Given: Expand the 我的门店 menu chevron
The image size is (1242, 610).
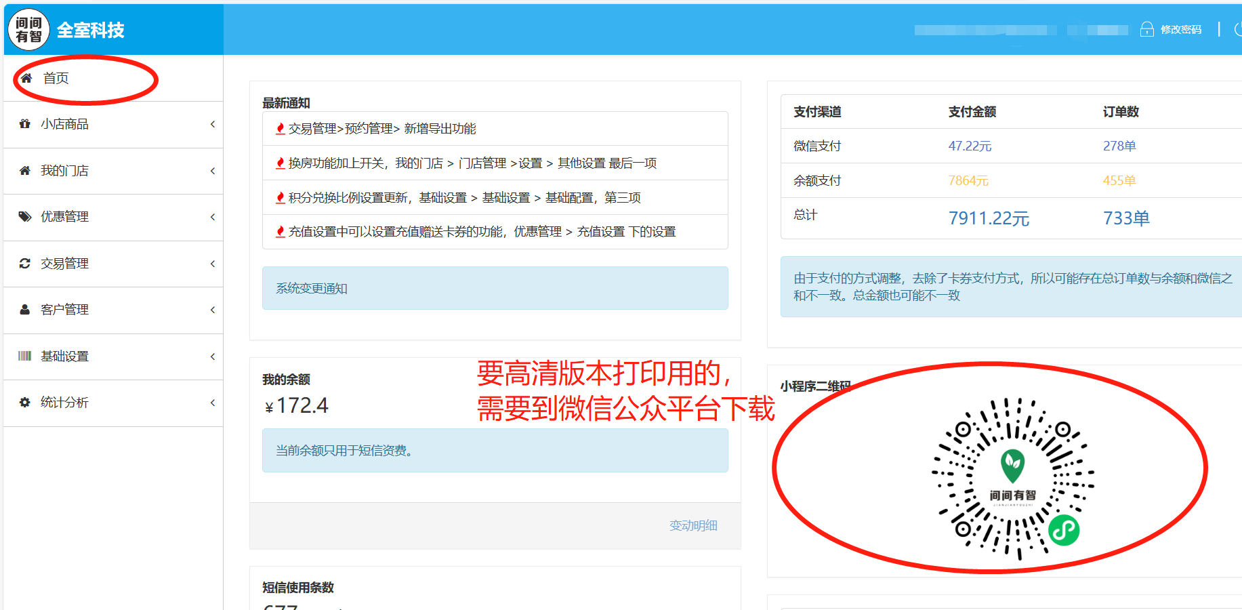Looking at the screenshot, I should (x=213, y=171).
